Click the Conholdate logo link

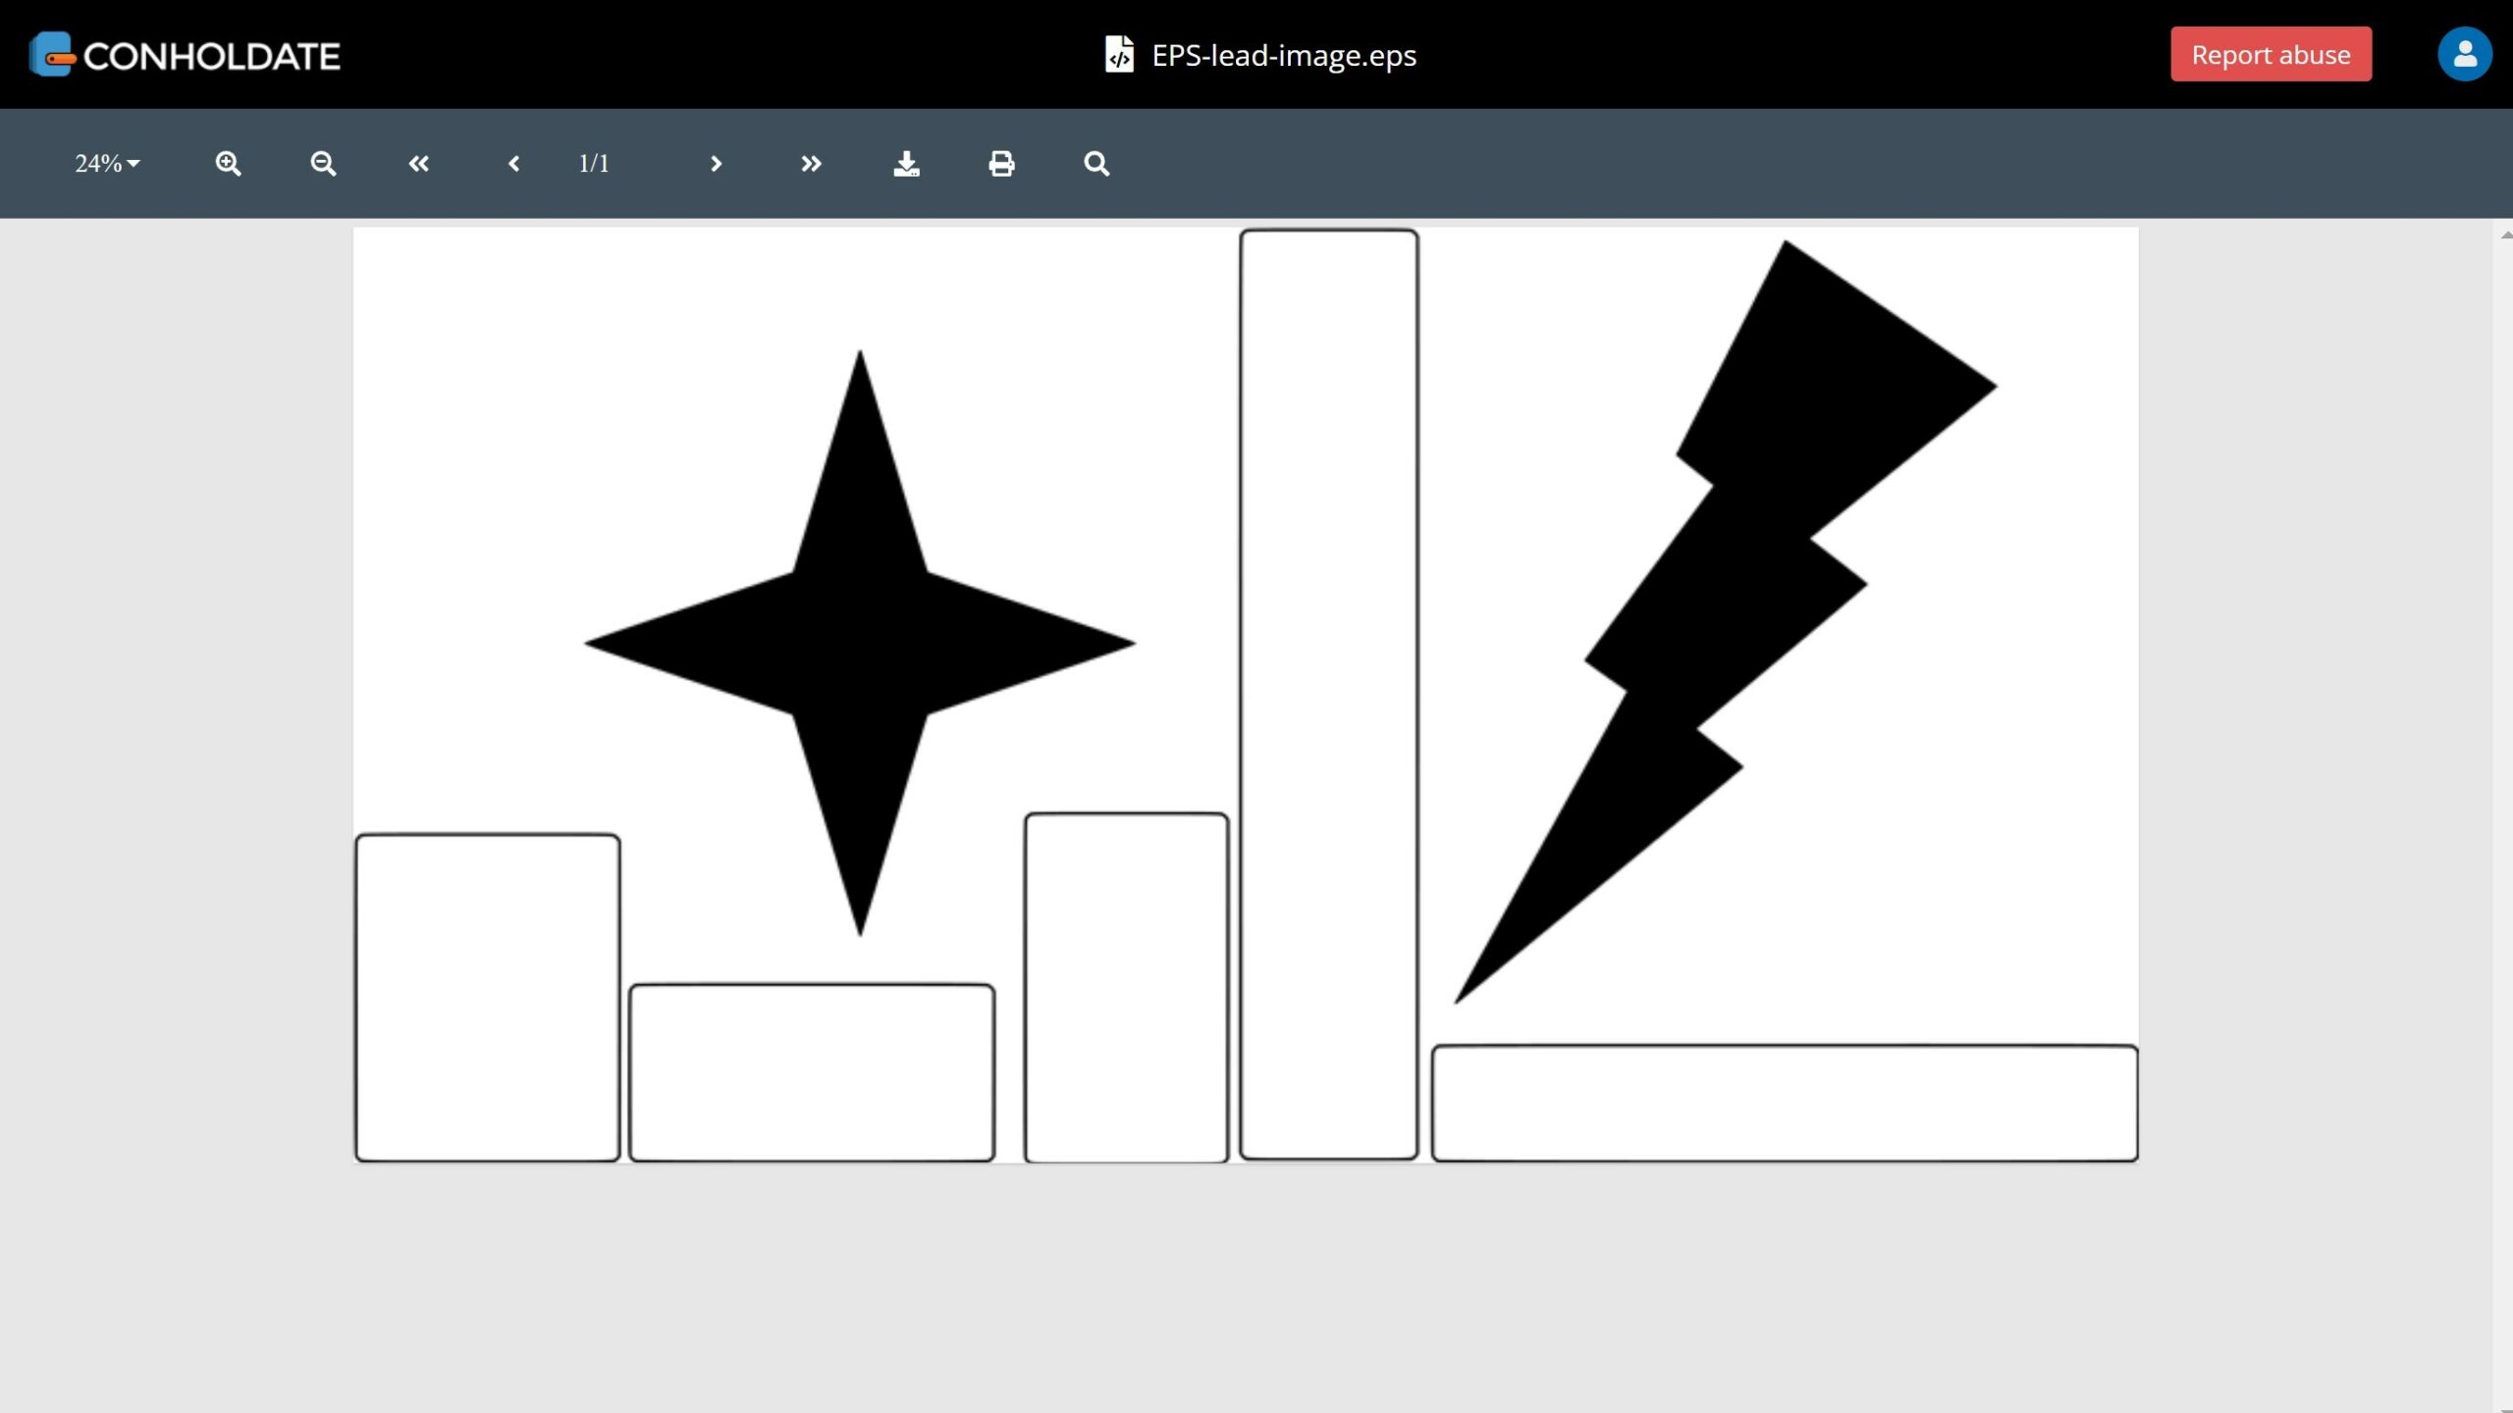click(185, 55)
